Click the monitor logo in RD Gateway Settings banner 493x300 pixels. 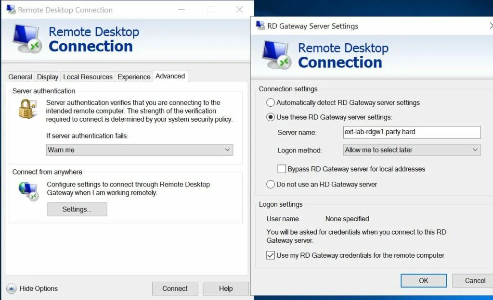click(277, 55)
